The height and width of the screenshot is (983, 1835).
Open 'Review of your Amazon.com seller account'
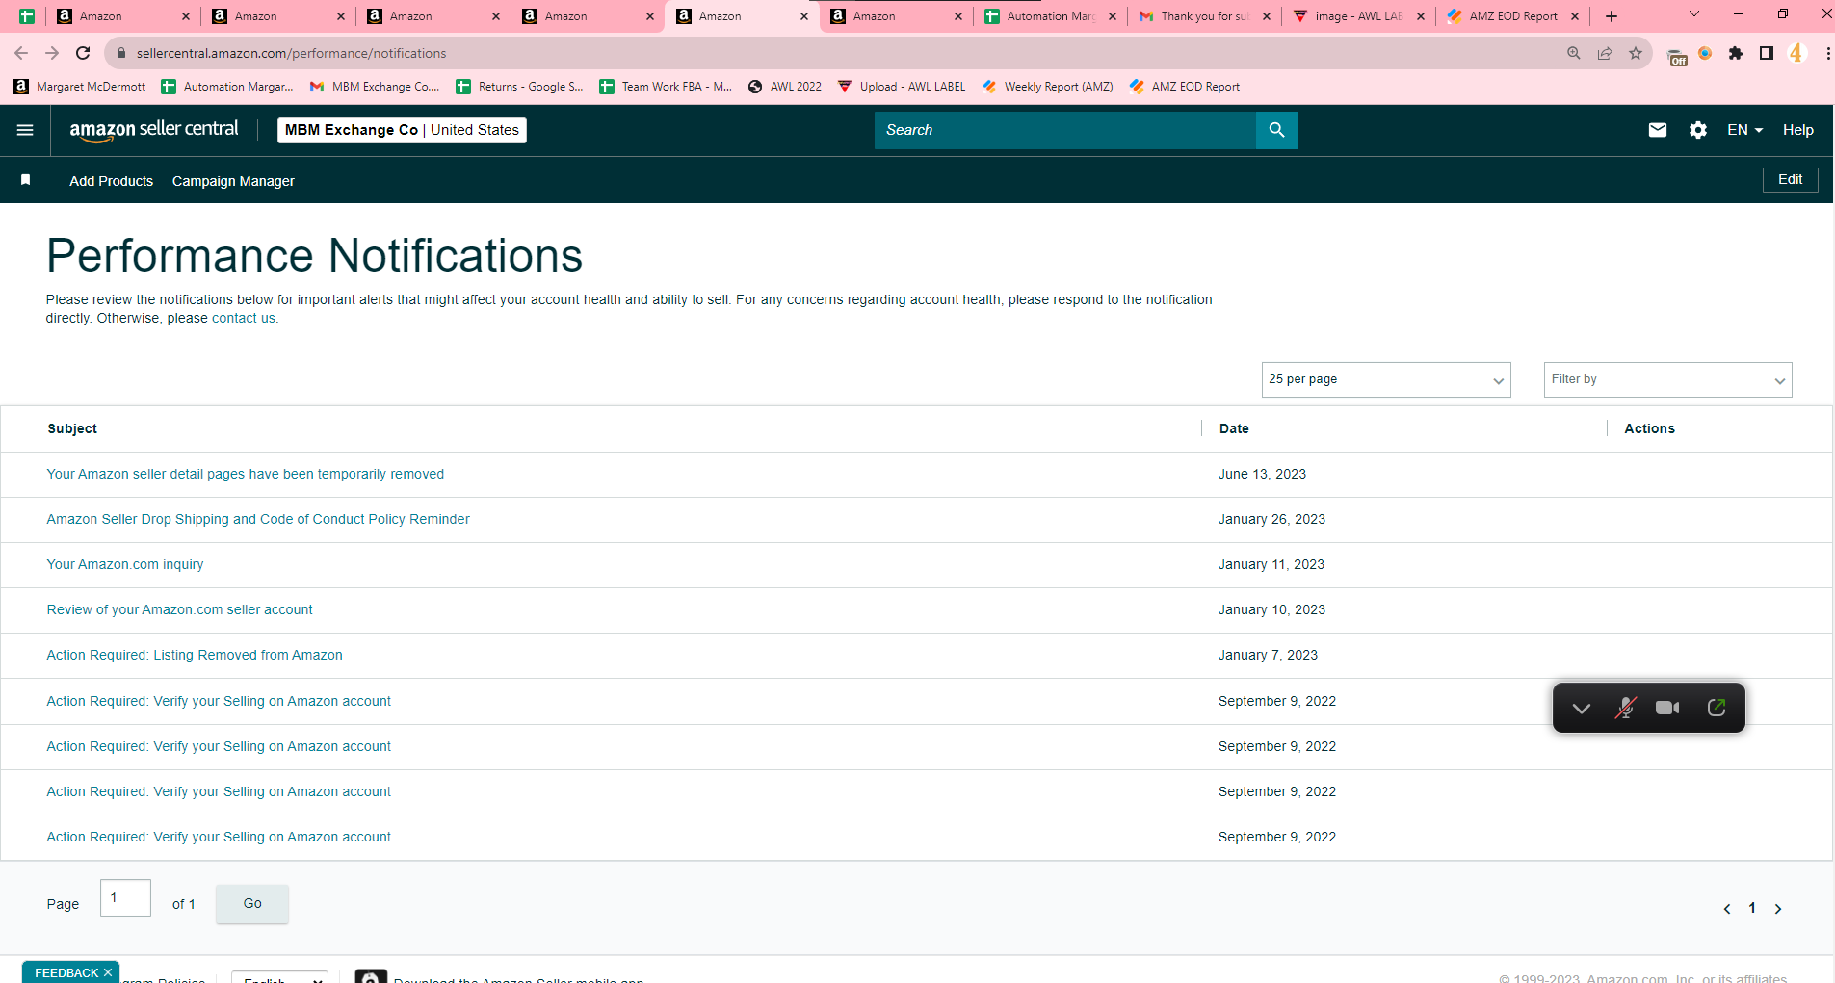click(179, 609)
